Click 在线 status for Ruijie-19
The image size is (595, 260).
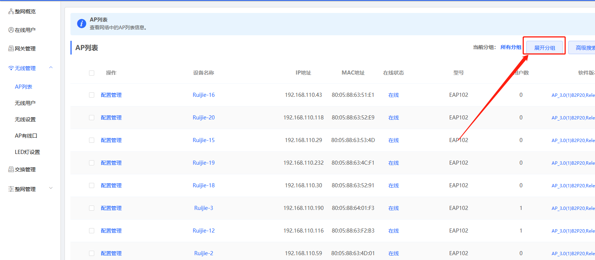coord(394,163)
